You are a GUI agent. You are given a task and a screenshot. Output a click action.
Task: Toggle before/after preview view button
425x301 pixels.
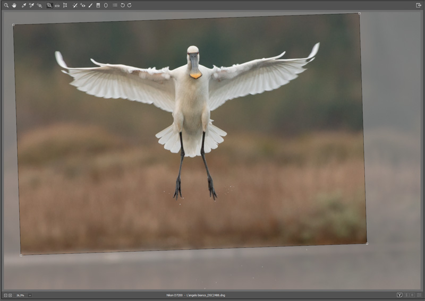(x=399, y=295)
